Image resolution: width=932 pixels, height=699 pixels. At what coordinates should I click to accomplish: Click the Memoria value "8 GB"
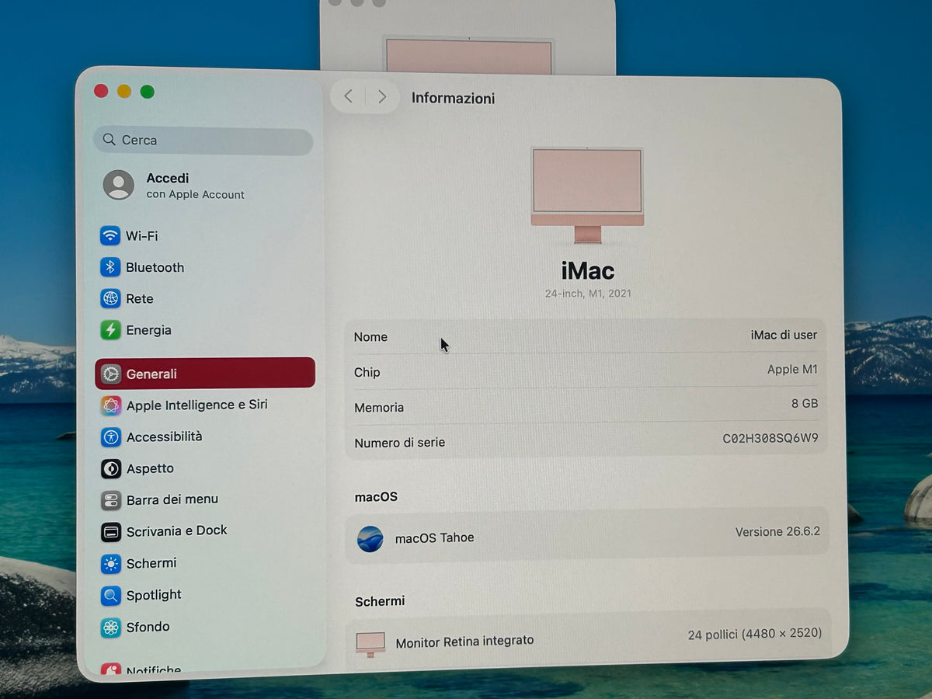(805, 404)
